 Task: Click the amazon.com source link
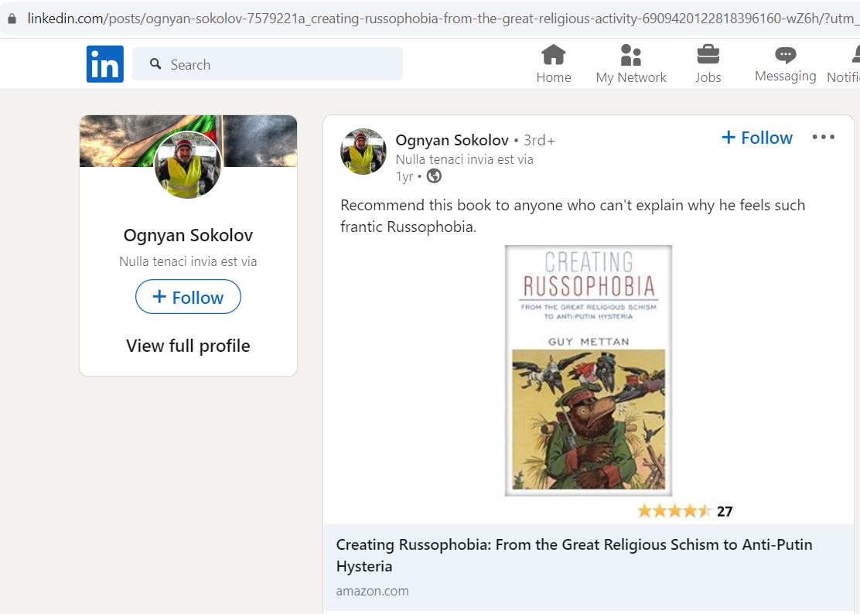[373, 591]
